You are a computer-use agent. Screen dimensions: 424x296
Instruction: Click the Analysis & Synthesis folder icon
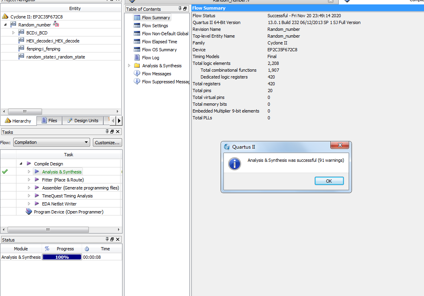[137, 65]
